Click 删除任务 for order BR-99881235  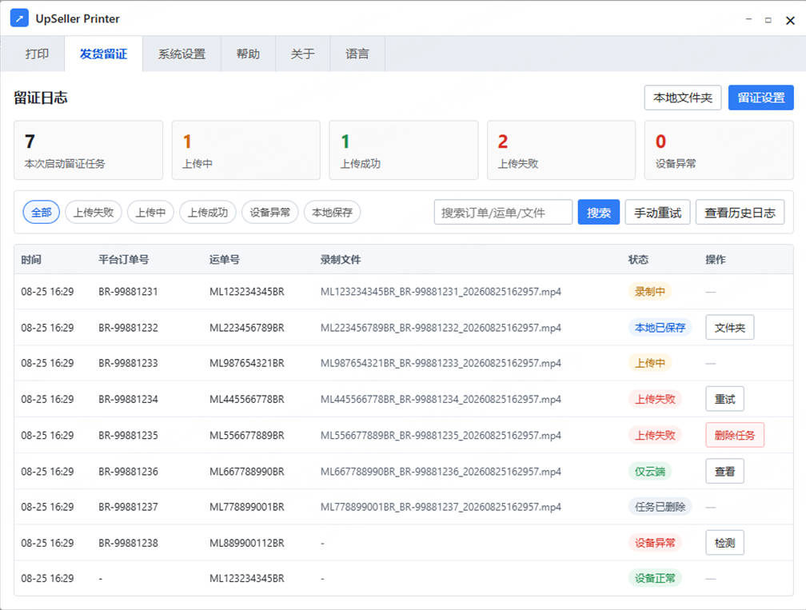coord(735,435)
